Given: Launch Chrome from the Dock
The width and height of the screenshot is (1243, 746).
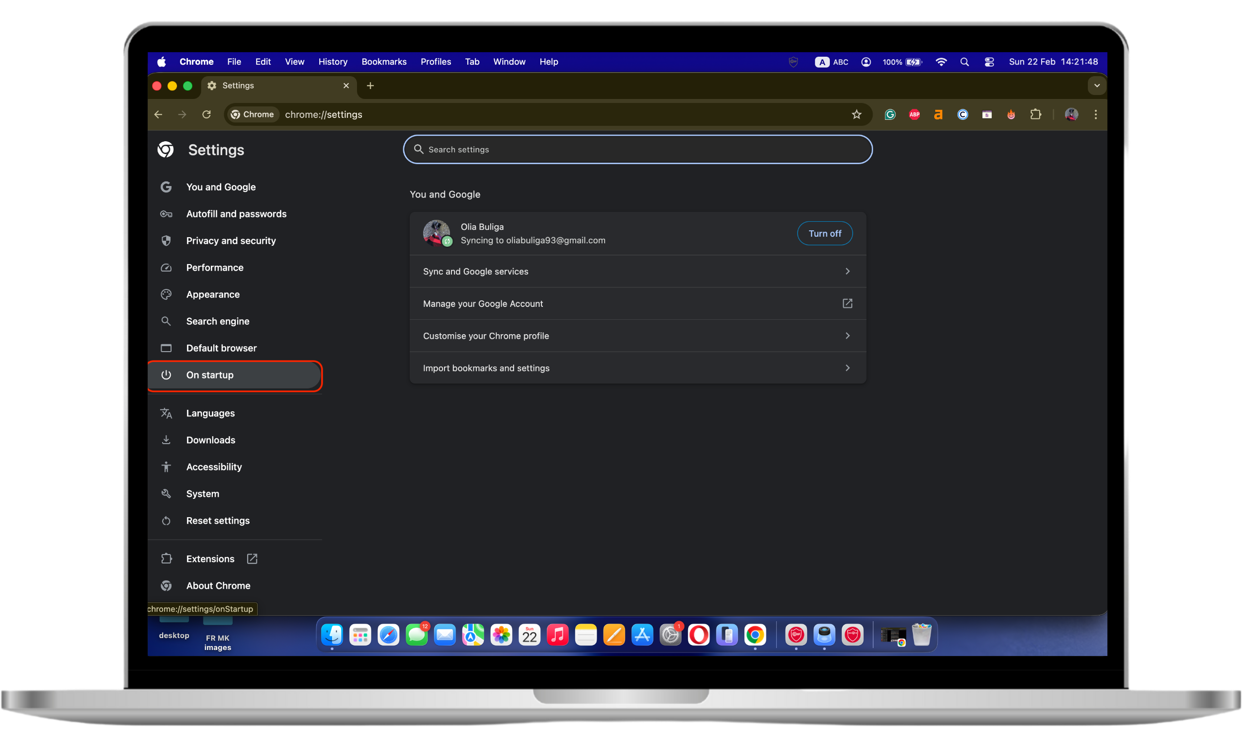Looking at the screenshot, I should [x=756, y=635].
